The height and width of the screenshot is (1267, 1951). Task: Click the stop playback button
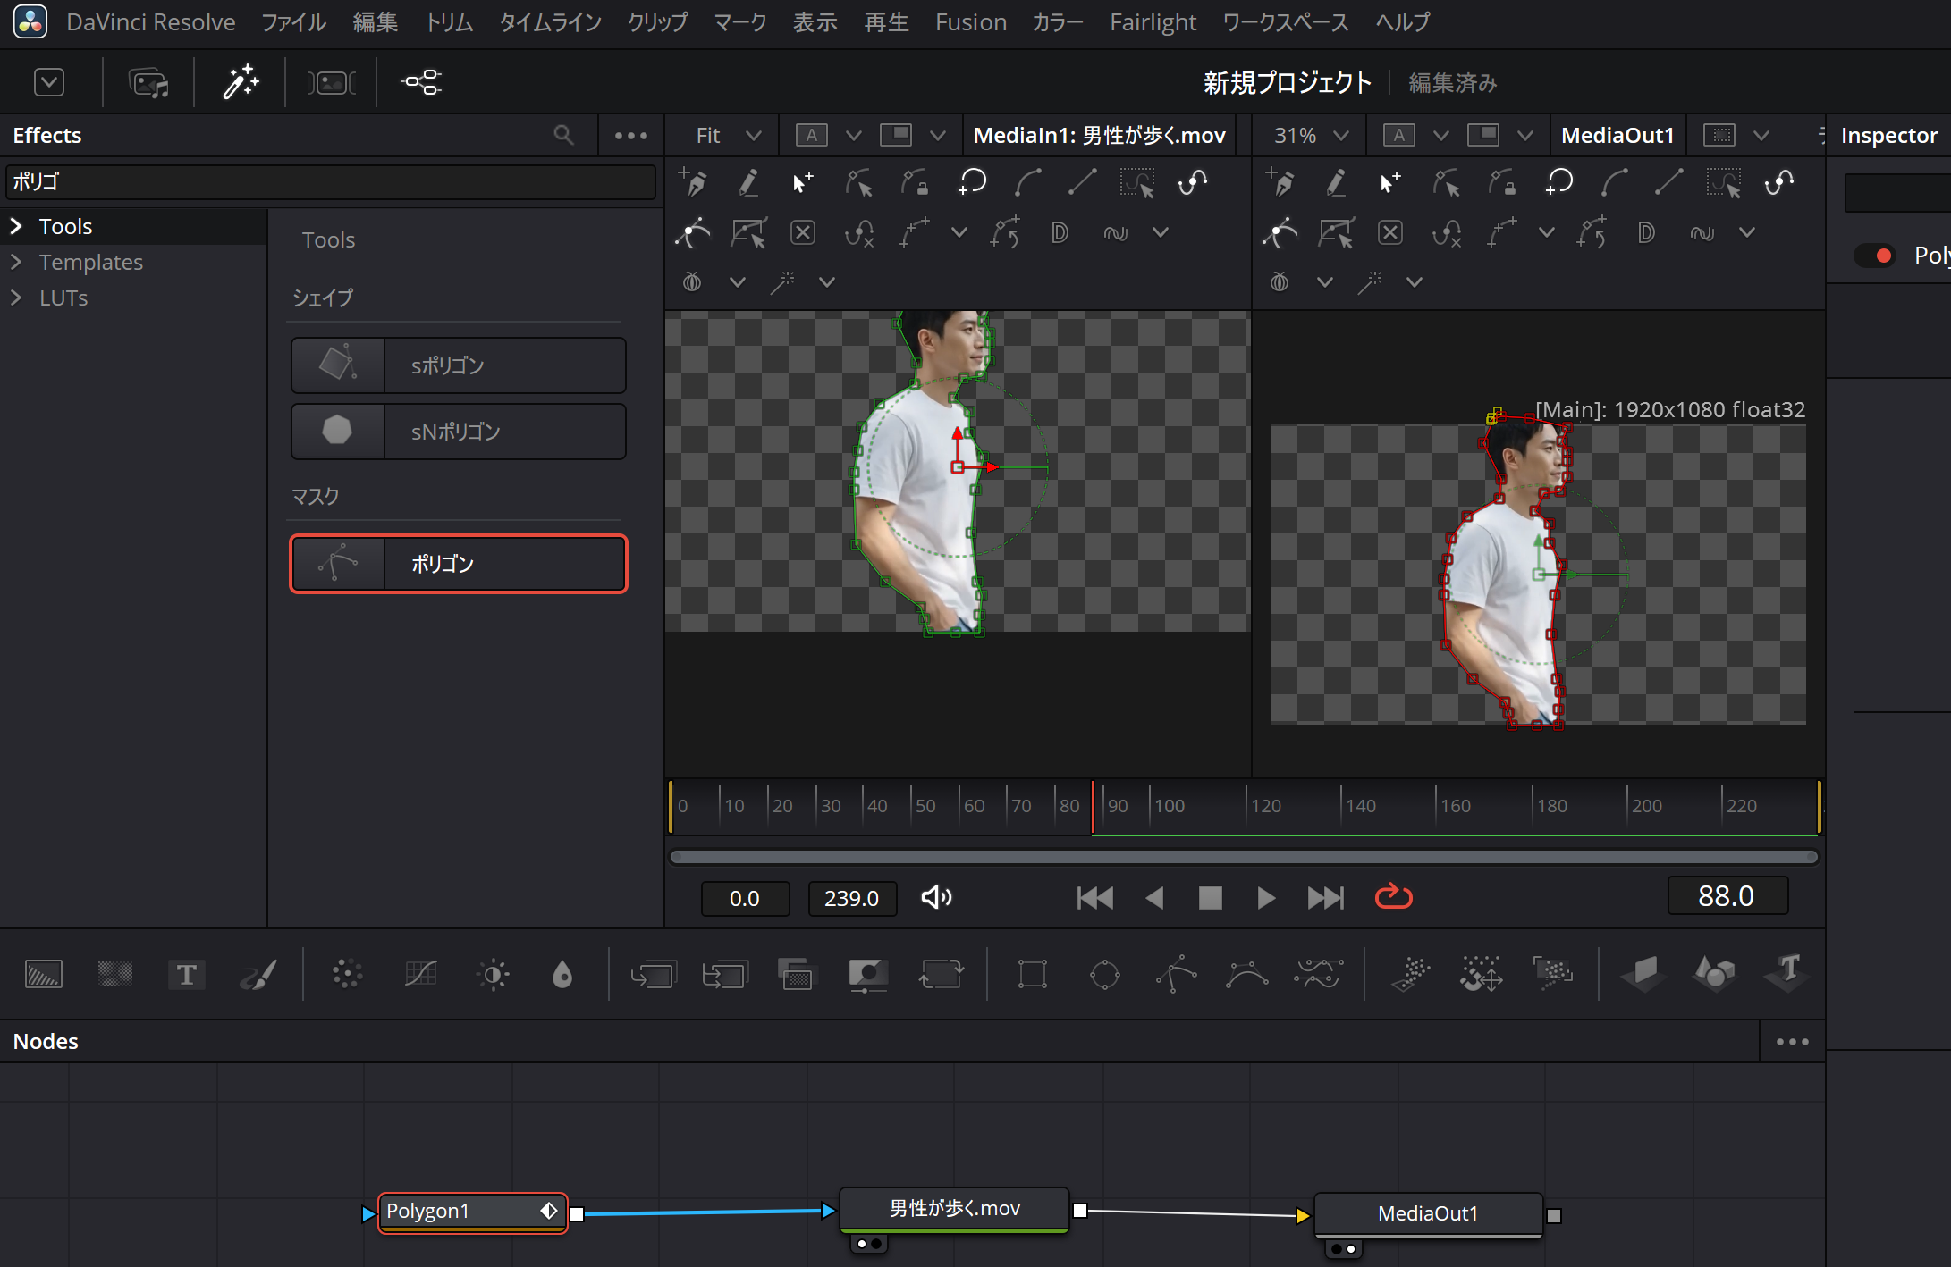point(1210,897)
